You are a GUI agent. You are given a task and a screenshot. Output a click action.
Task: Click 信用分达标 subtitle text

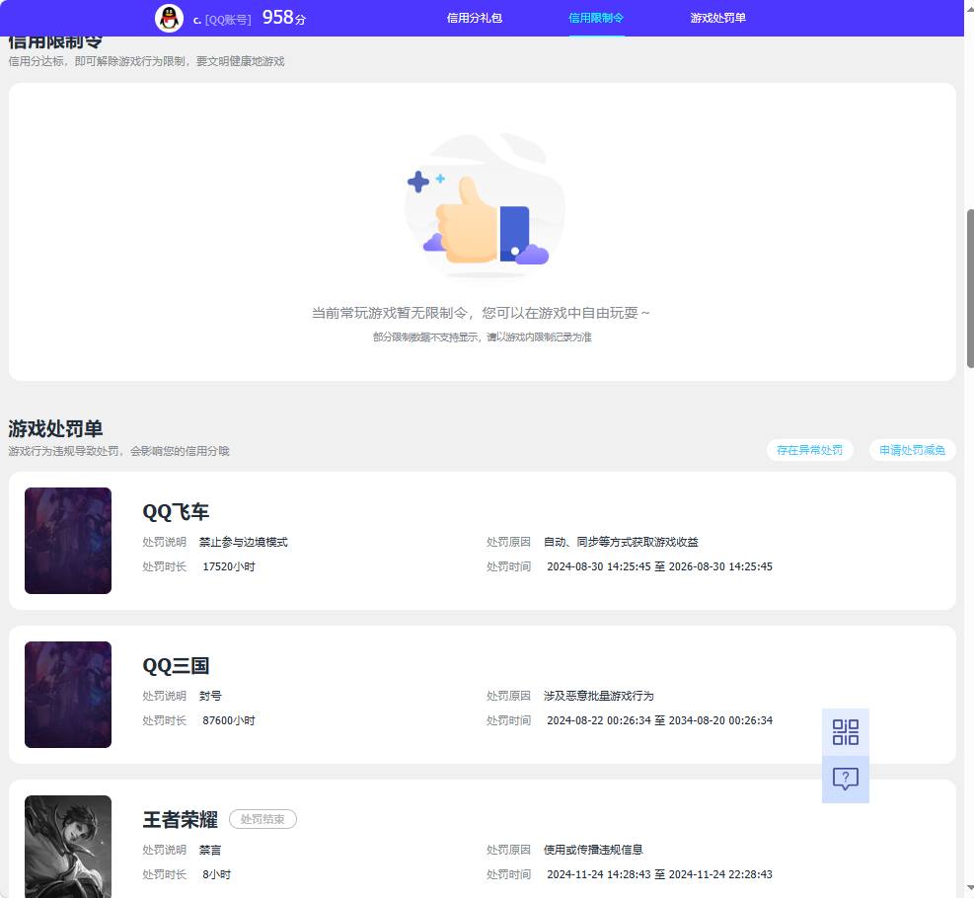pyautogui.click(x=147, y=61)
